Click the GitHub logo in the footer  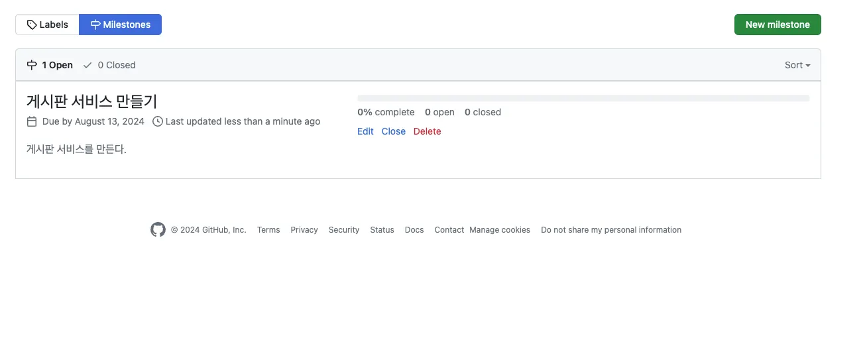point(158,230)
